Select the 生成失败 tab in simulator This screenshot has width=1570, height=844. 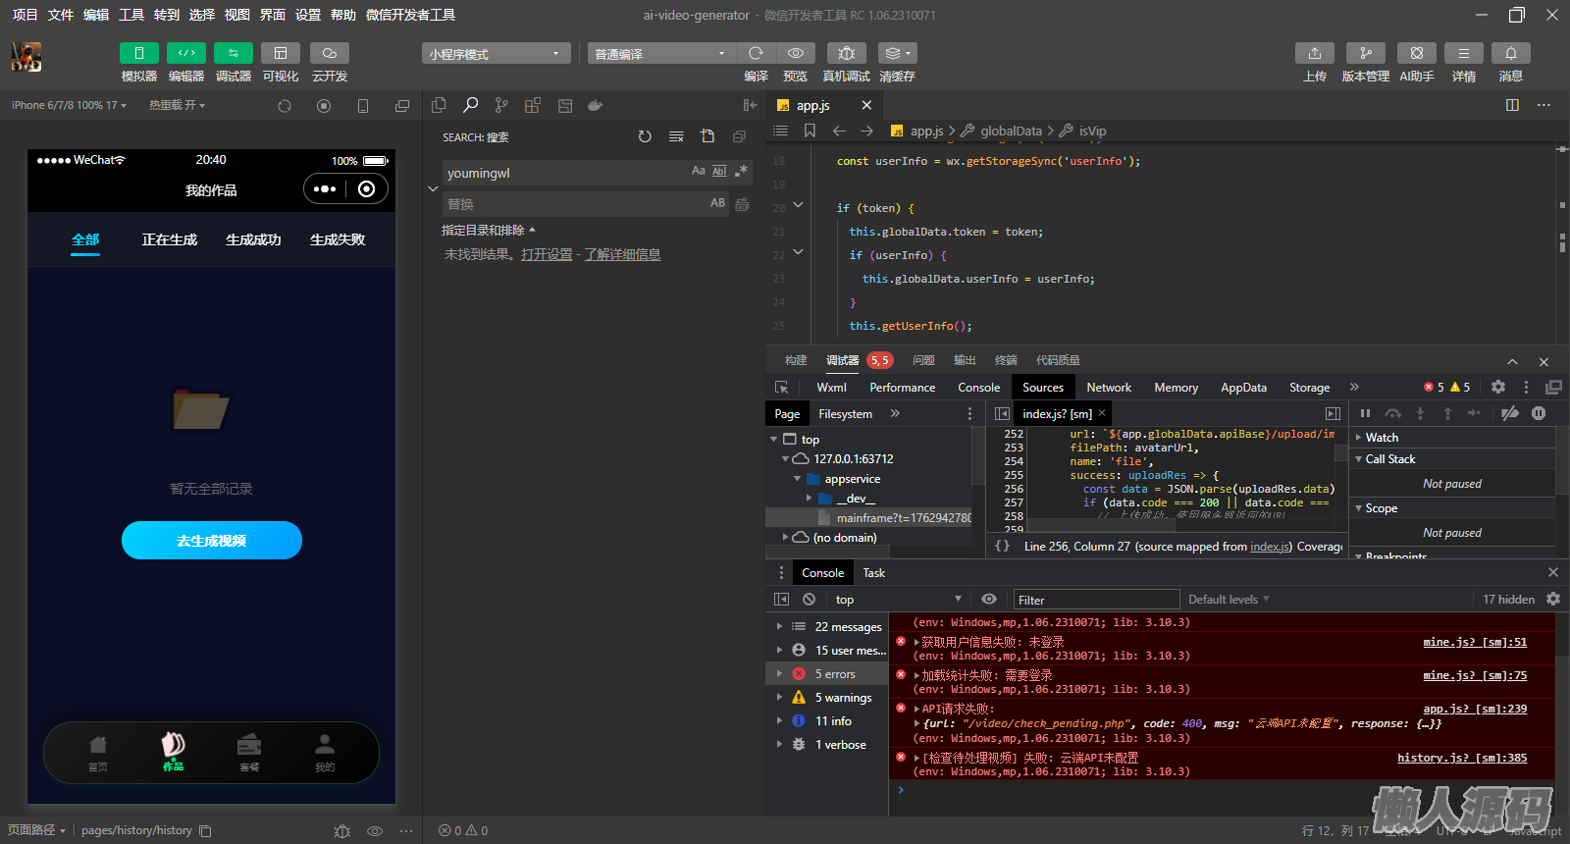pos(338,239)
